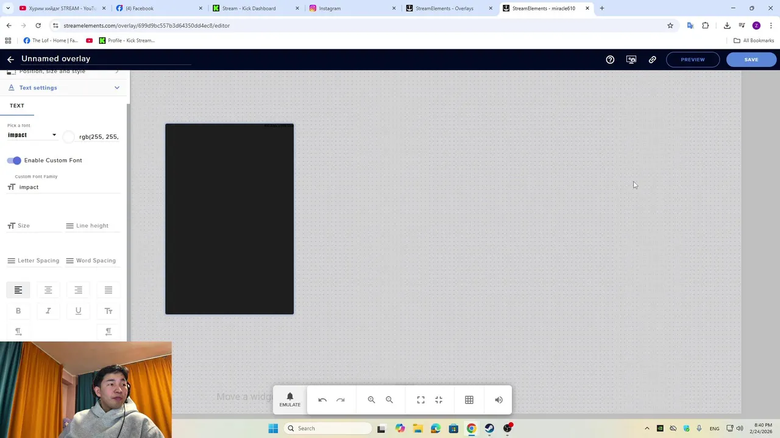
Task: Click the Size input field
Action: coord(34,226)
